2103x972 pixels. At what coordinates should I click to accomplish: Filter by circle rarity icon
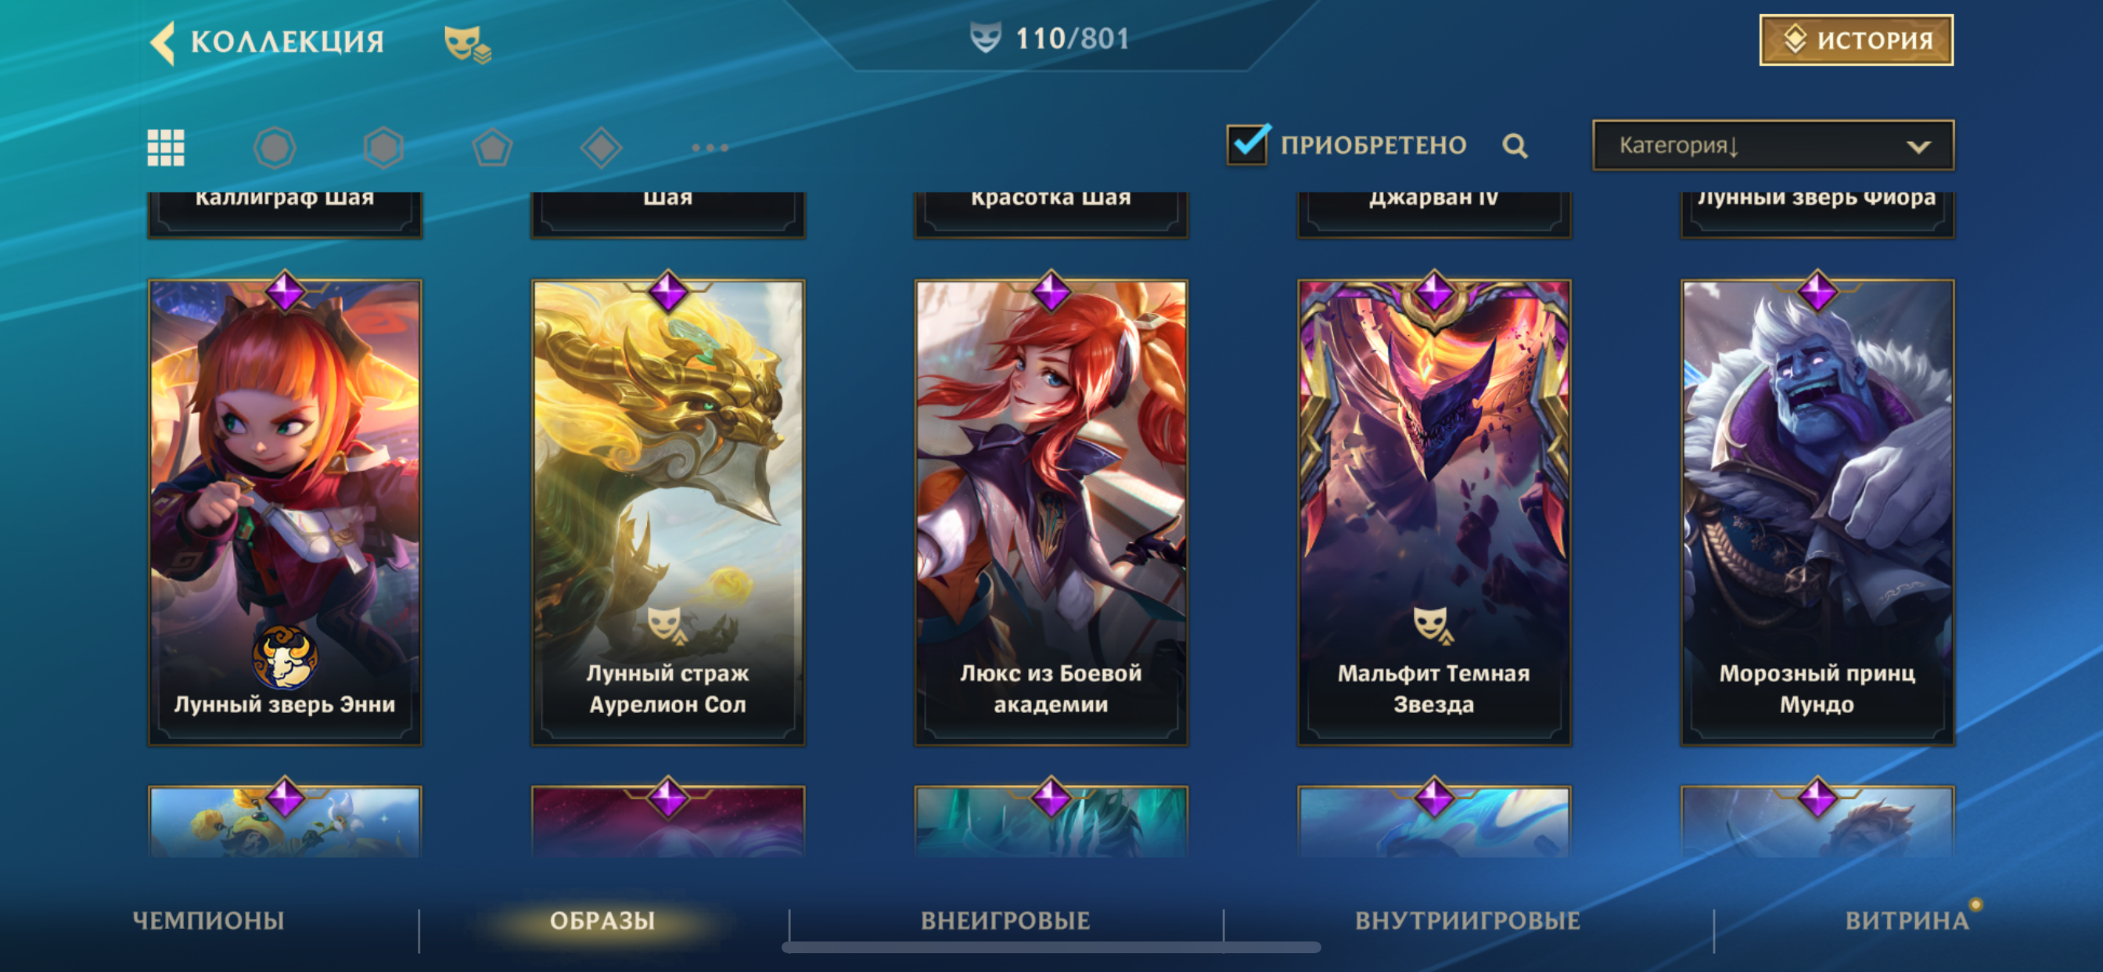275,148
